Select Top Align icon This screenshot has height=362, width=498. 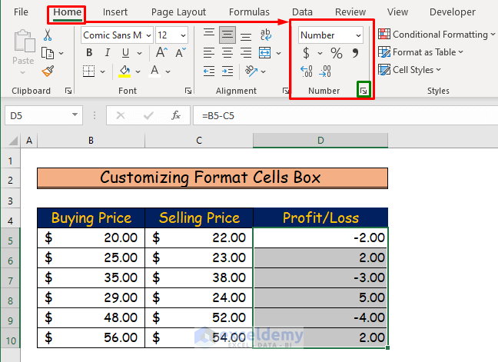coord(209,35)
